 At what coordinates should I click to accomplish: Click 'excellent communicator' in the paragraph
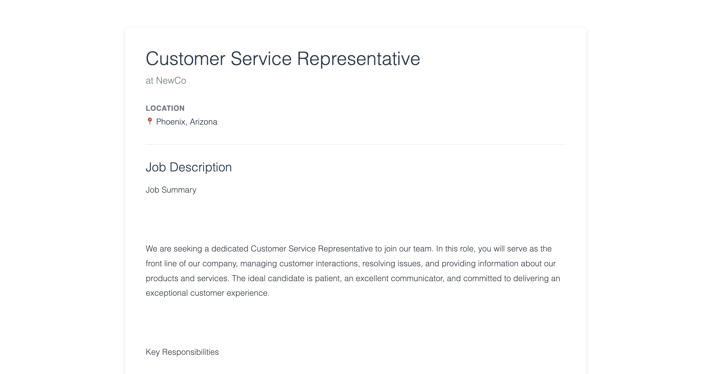(399, 278)
